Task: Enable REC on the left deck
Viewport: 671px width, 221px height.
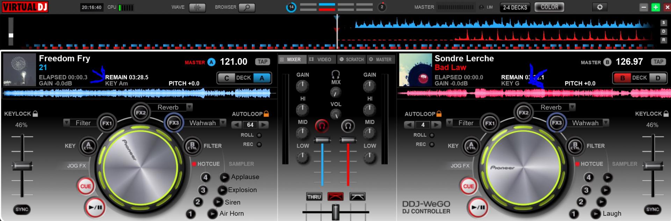Action: (259, 144)
